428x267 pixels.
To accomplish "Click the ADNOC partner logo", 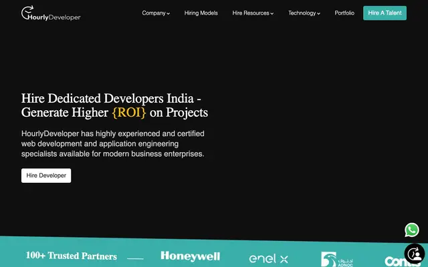I will [x=337, y=259].
